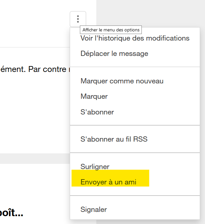Click S'abonner au fil RSS
Viewport: 205px width, 224px height.
[114, 139]
